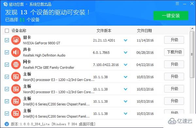Screen dimensions: 196x128
Task: Click the vertical scrollbar thumb
Action: [x=192, y=55]
